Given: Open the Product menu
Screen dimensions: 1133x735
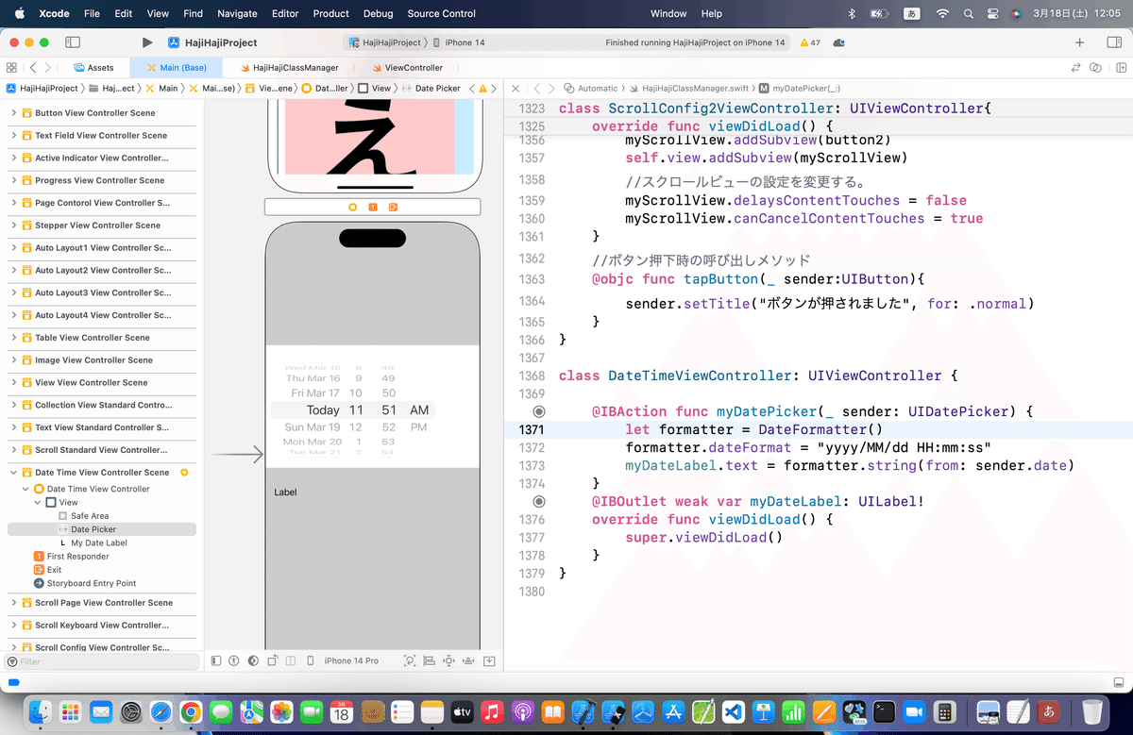Looking at the screenshot, I should (x=331, y=13).
